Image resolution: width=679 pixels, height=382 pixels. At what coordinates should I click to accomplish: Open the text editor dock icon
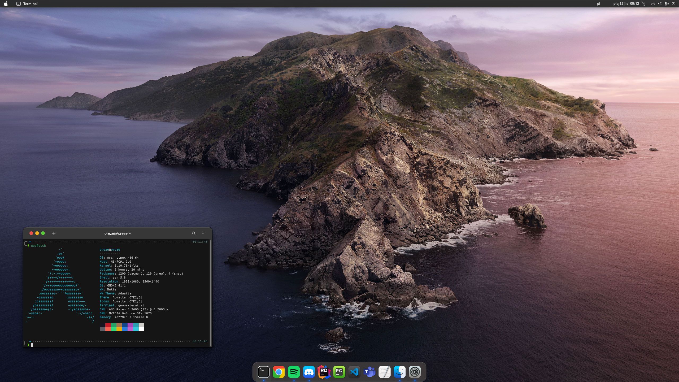tap(385, 372)
